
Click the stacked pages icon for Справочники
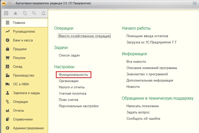pyautogui.click(x=8, y=119)
